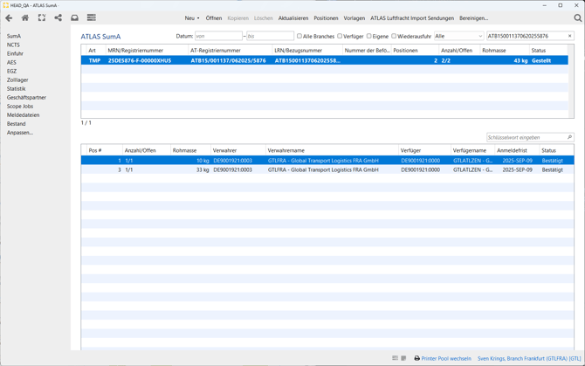585x366 pixels.
Task: Open Bestand in the sidebar
Action: [16, 123]
